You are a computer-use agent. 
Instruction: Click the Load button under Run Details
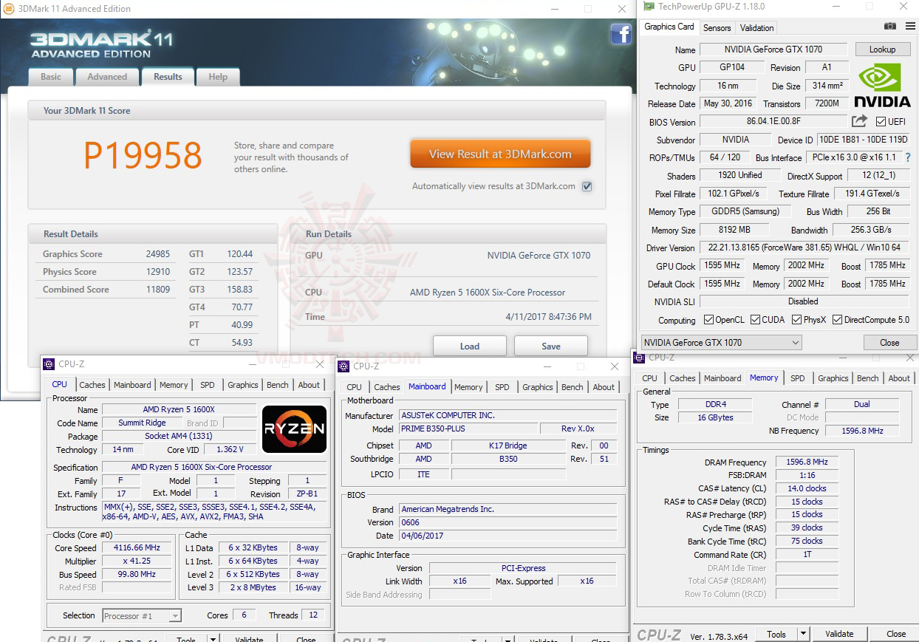coord(470,345)
